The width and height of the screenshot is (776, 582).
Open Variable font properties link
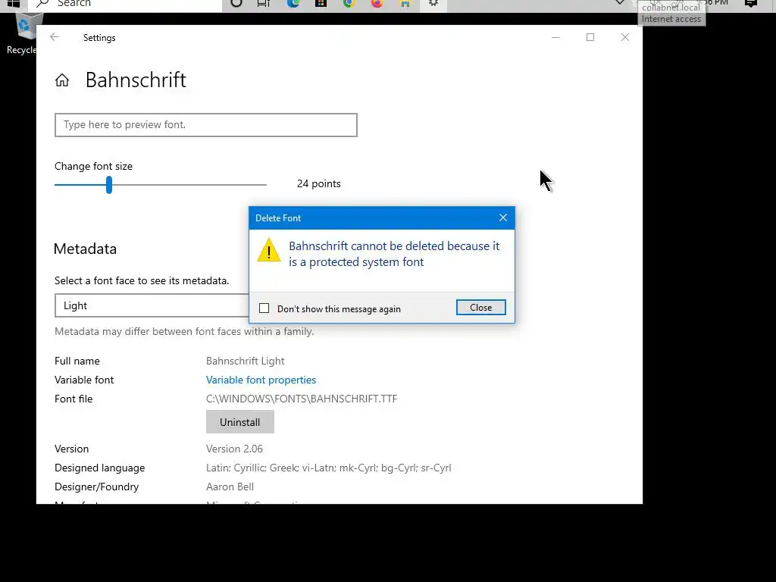261,380
